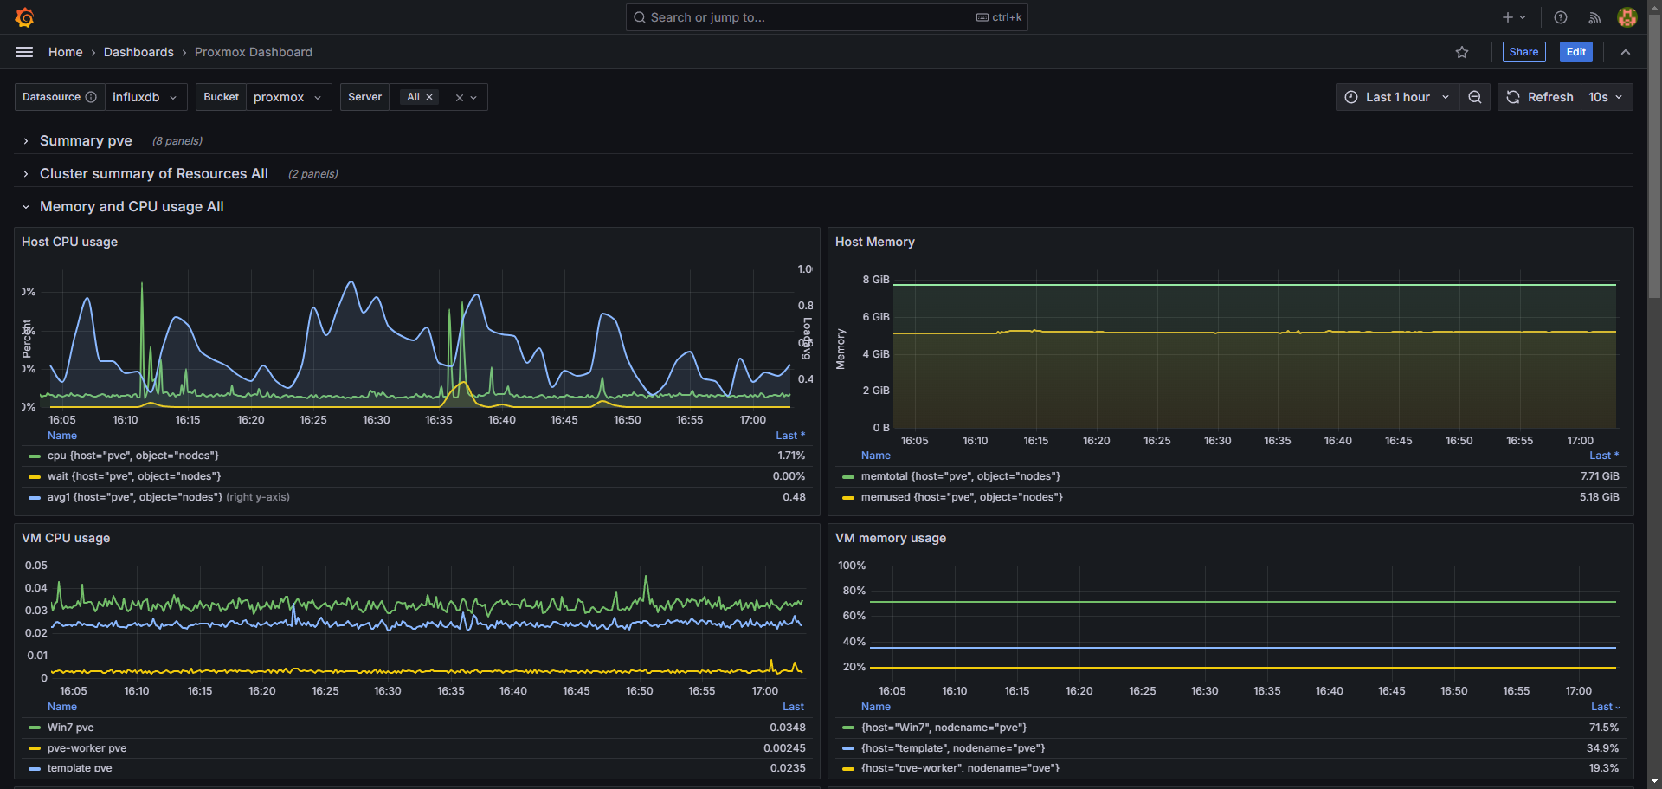
Task: Click the user profile avatar
Action: [1627, 17]
